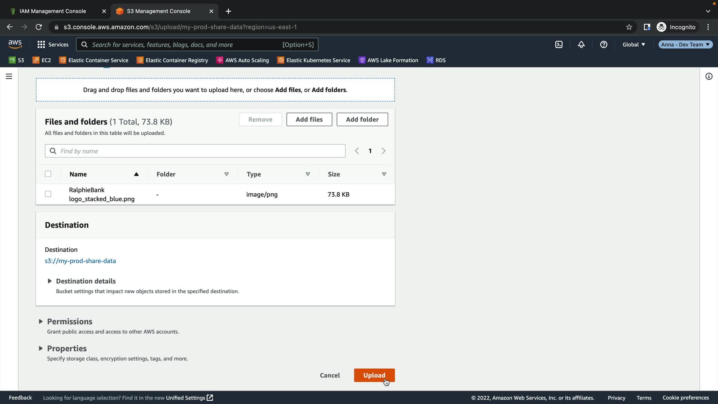Toggle the select-all files header checkbox
718x404 pixels.
(x=48, y=174)
